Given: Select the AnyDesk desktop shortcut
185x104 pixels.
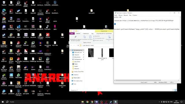Looking at the screenshot, I should click(48, 35).
